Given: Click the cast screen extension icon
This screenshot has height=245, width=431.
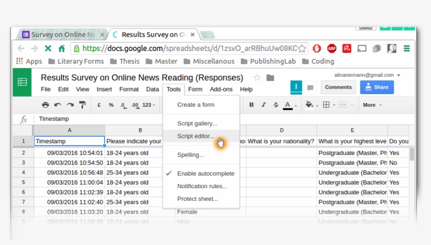Looking at the screenshot, I should point(362,49).
